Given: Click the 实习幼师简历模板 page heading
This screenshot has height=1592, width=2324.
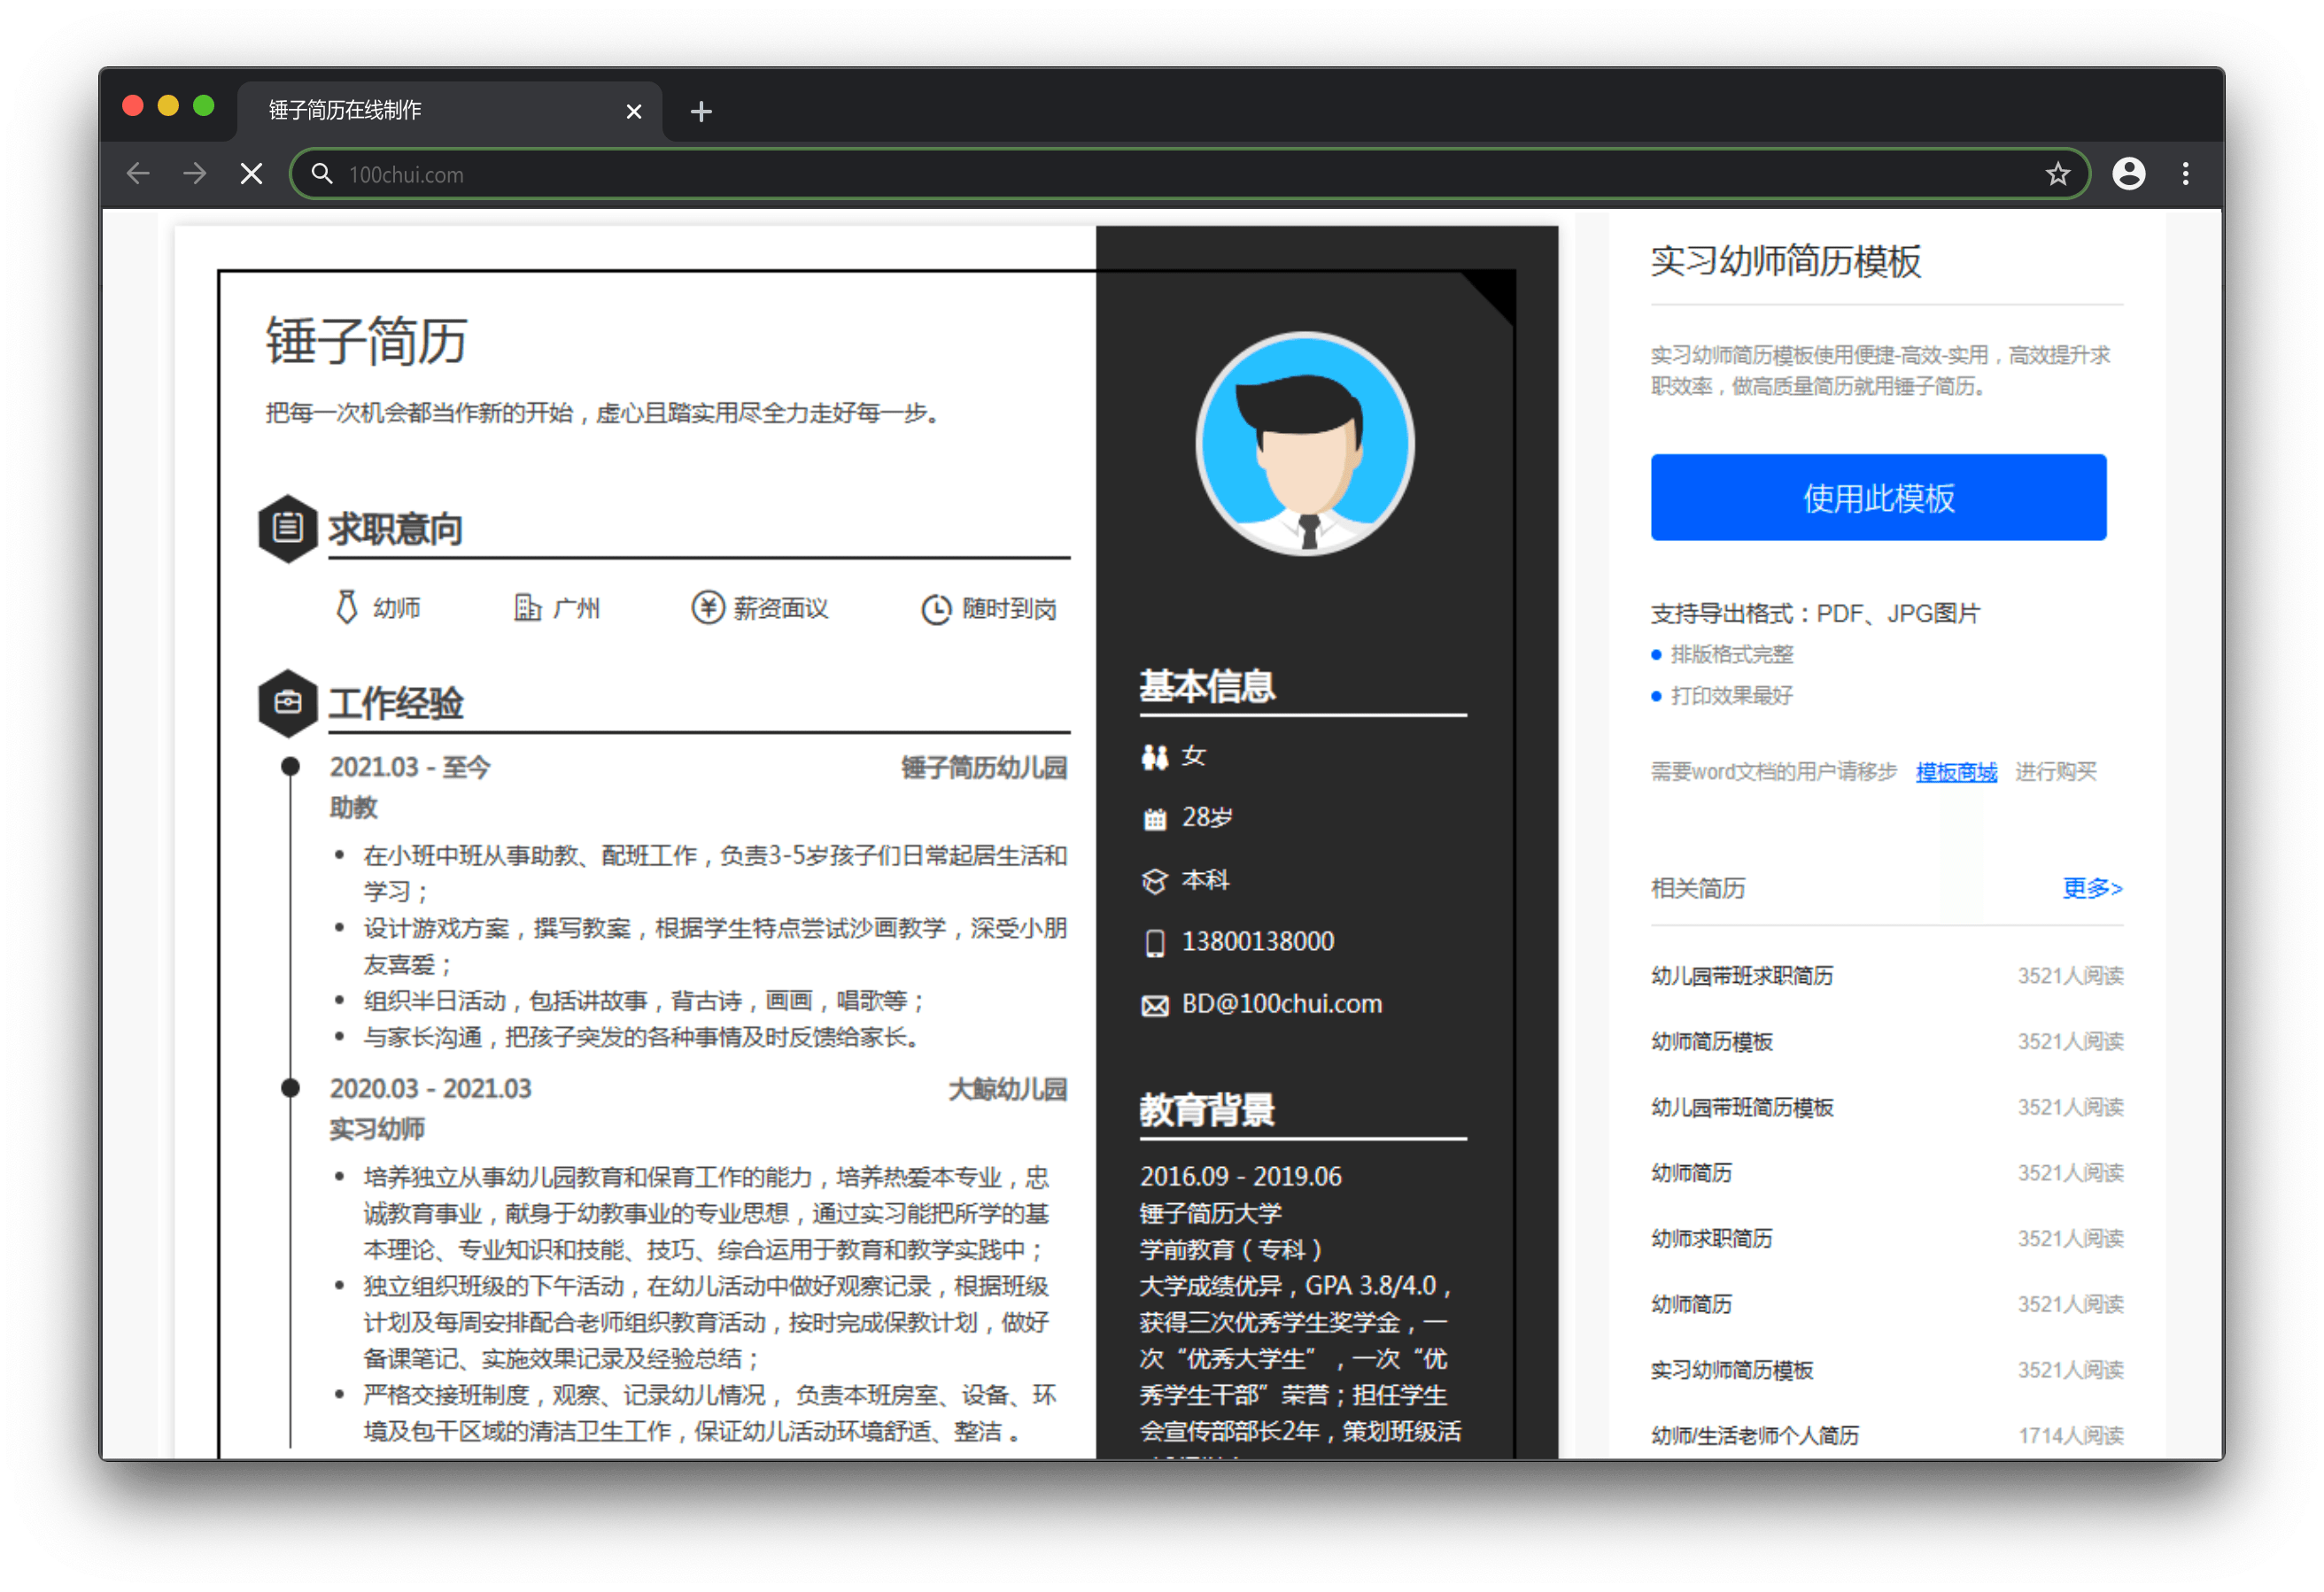Looking at the screenshot, I should 1786,260.
